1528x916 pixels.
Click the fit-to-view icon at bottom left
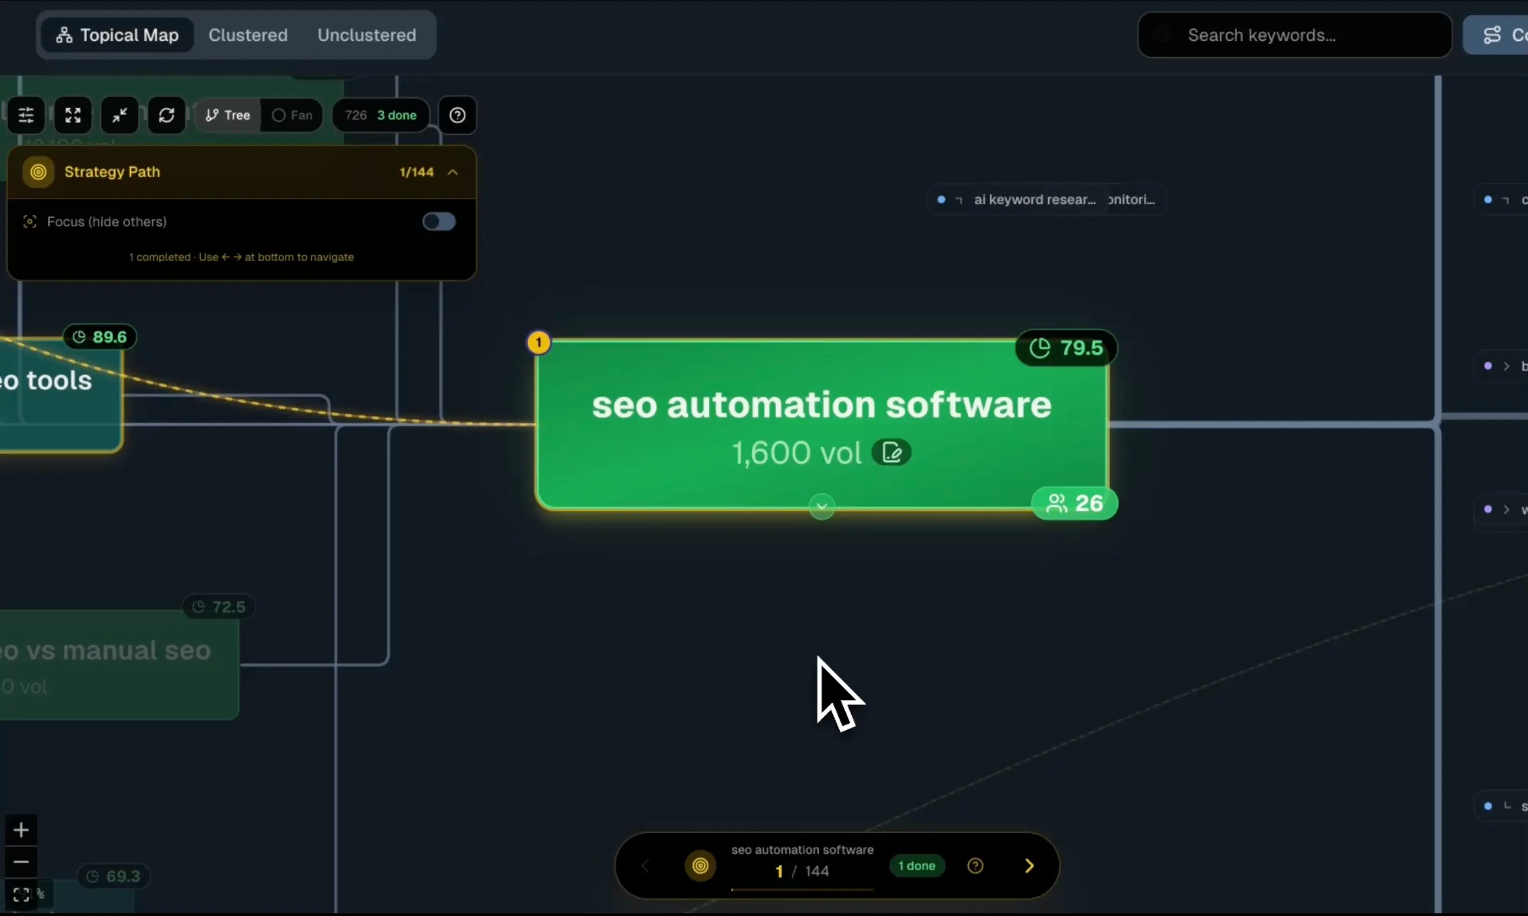(21, 895)
